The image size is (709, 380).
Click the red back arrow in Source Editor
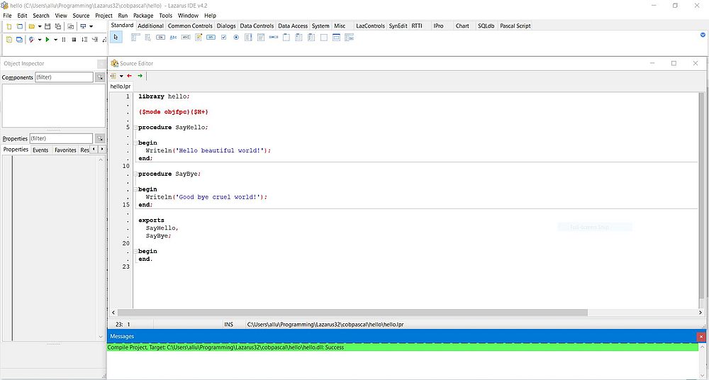tap(130, 76)
